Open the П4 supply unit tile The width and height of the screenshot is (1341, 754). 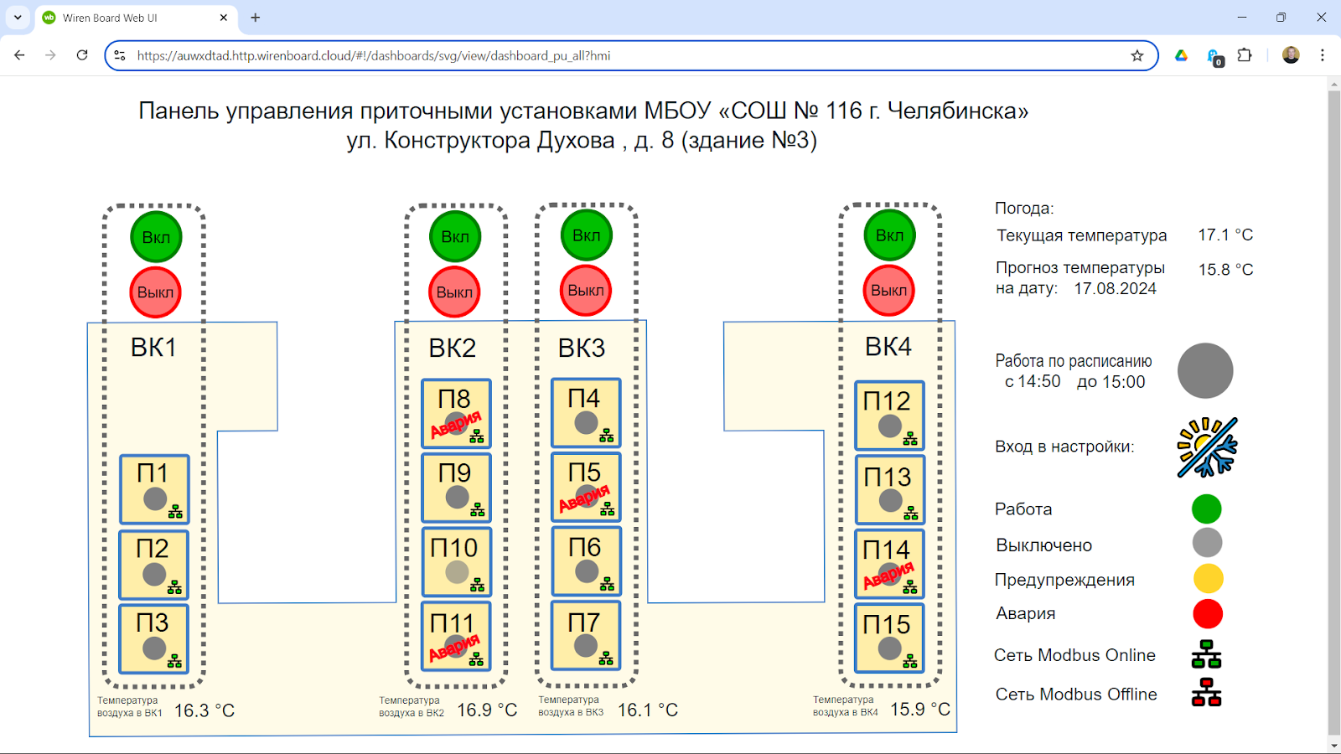pyautogui.click(x=586, y=413)
